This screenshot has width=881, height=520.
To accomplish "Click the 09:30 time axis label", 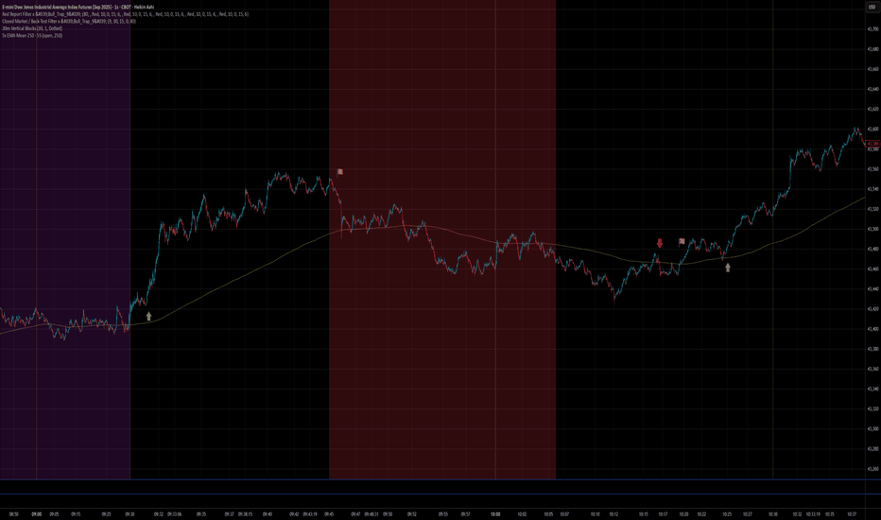I will (x=130, y=514).
